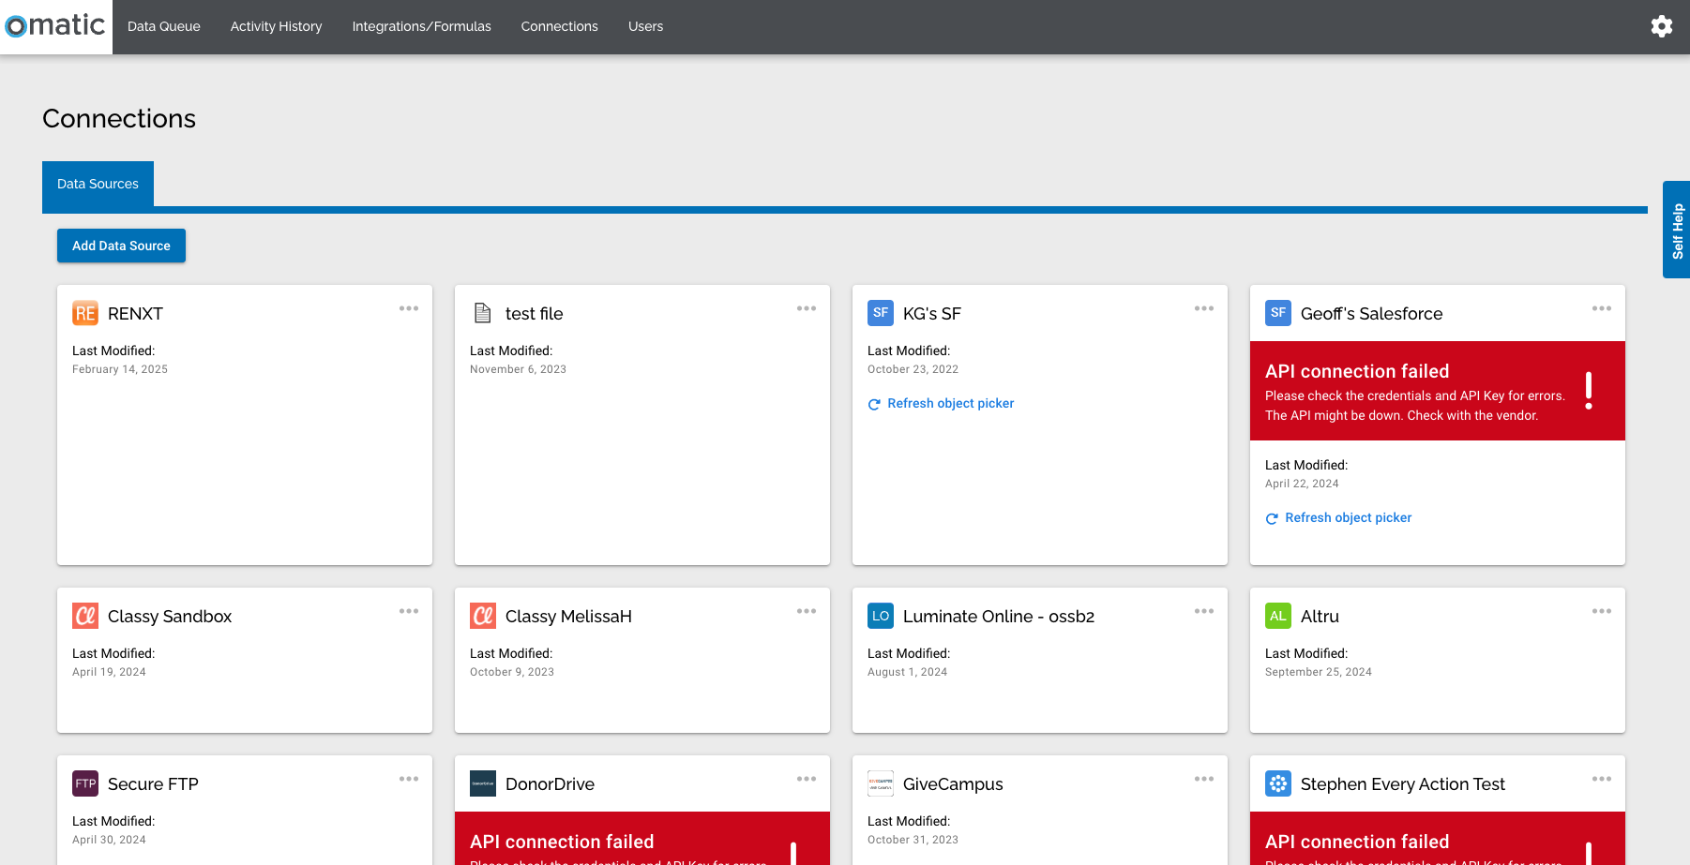Click the Omatic logo
The height and width of the screenshot is (865, 1690).
56,25
